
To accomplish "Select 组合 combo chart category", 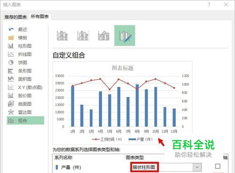I will (x=25, y=120).
